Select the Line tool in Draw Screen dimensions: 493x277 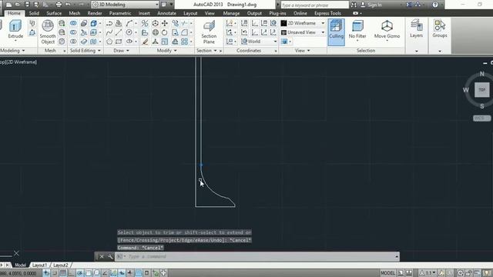point(119,32)
